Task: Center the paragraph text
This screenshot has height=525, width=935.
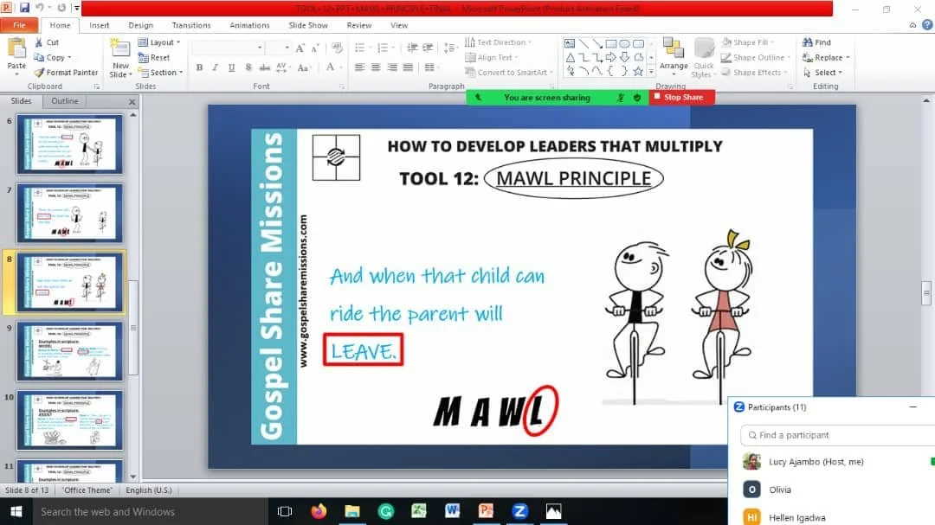Action: click(x=376, y=67)
